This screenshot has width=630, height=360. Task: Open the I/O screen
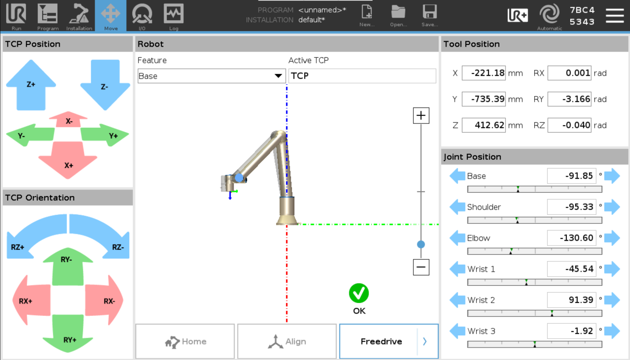pos(142,16)
